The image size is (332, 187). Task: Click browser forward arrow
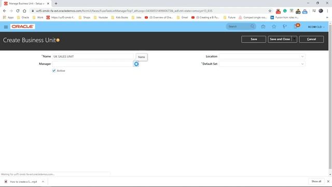(x=11, y=11)
